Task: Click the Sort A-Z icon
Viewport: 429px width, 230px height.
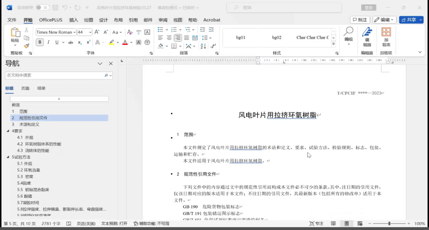Action: (x=203, y=46)
